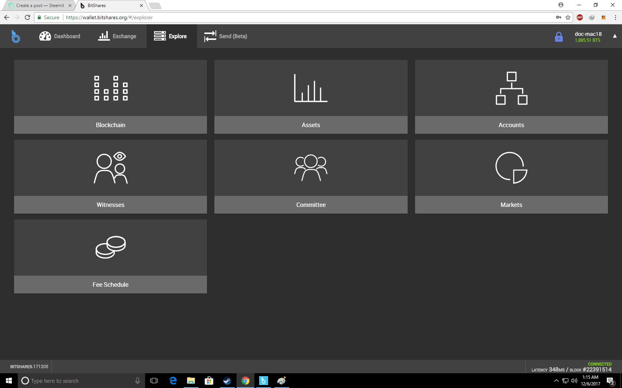Click the Accounts hierarchy icon
The image size is (622, 388).
(511, 88)
